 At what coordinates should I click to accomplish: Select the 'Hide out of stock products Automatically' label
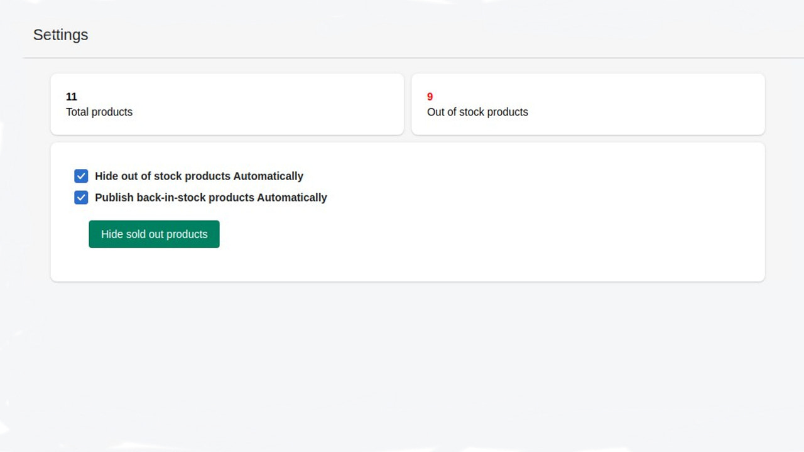[199, 176]
